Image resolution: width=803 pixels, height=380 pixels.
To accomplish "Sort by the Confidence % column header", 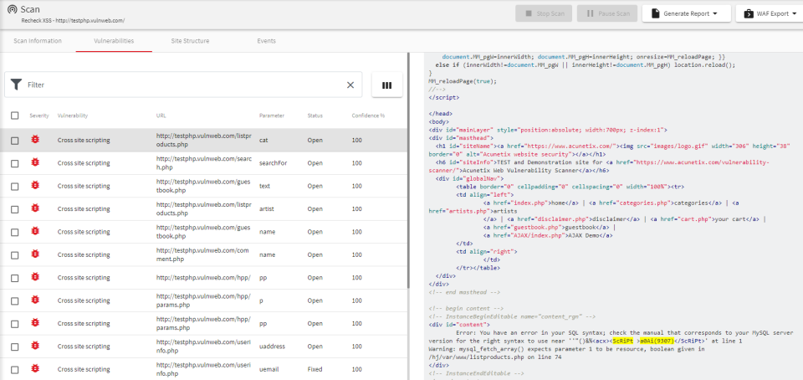I will click(x=368, y=116).
